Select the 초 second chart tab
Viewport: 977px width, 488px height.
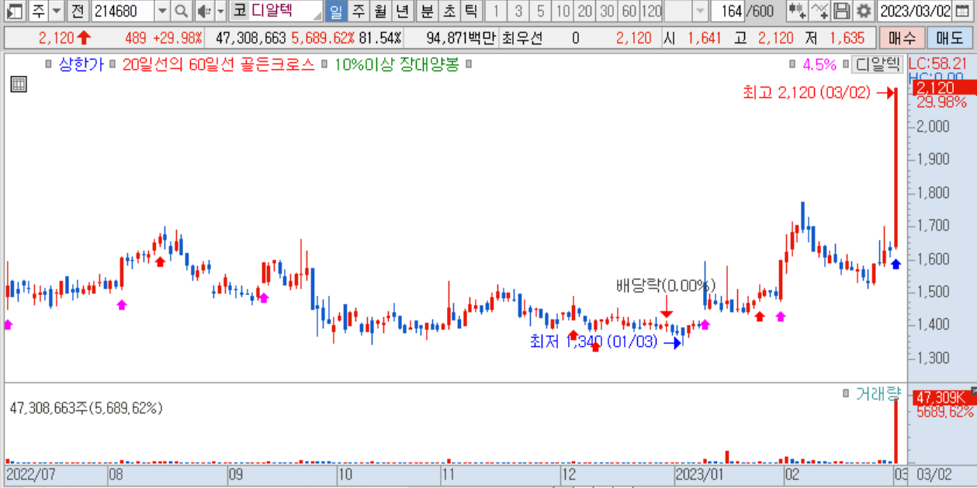click(x=449, y=11)
